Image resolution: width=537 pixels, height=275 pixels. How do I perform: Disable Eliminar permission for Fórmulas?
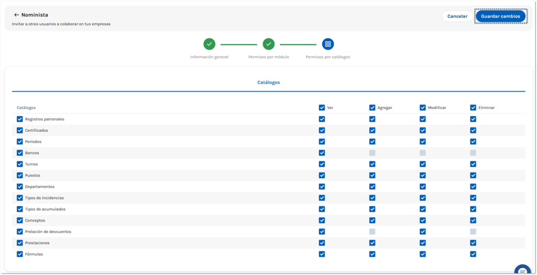pyautogui.click(x=473, y=254)
